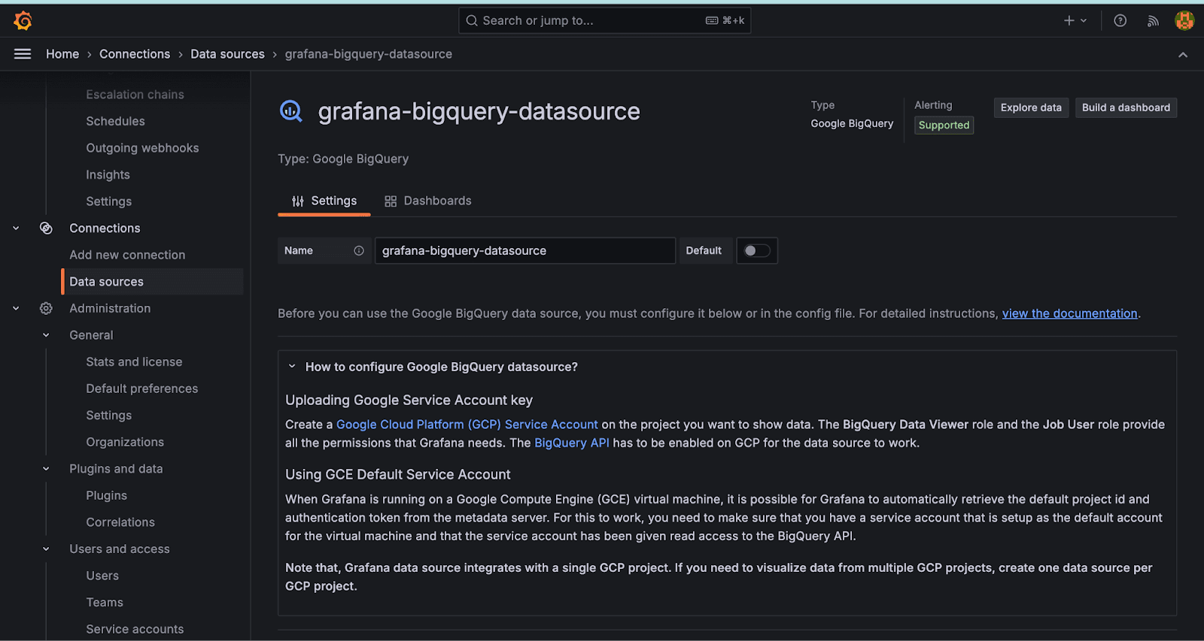The image size is (1204, 641).
Task: Click the Data sources breadcrumb
Action: coord(227,54)
